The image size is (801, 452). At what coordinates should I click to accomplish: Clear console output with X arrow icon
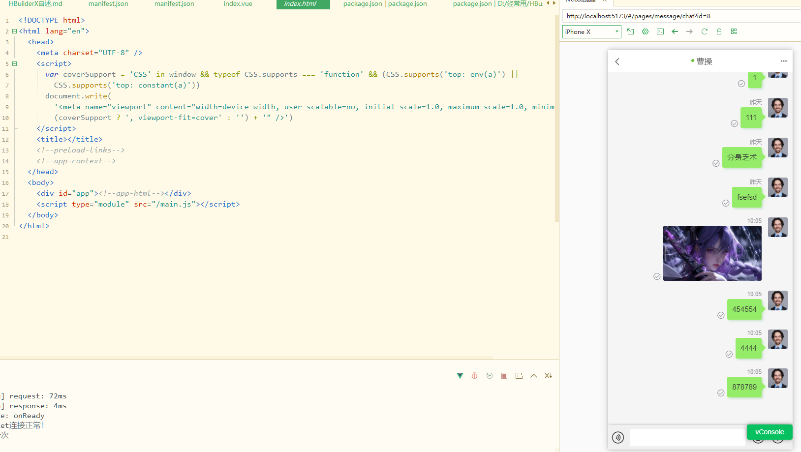point(548,376)
